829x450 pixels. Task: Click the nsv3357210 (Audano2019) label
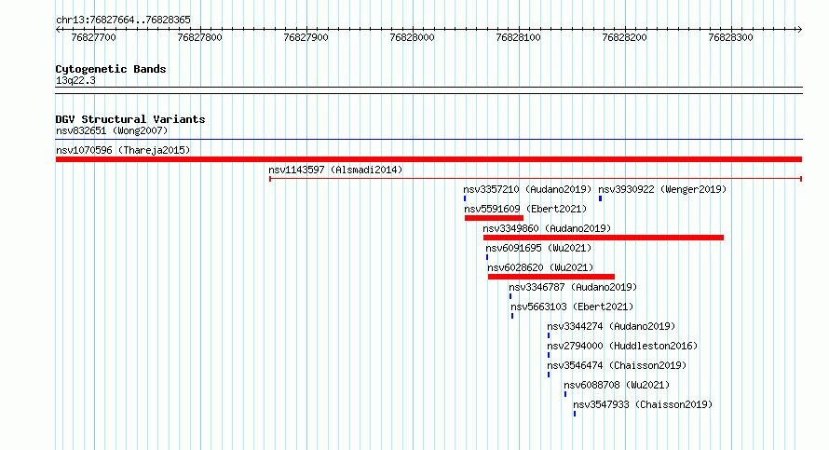point(527,189)
